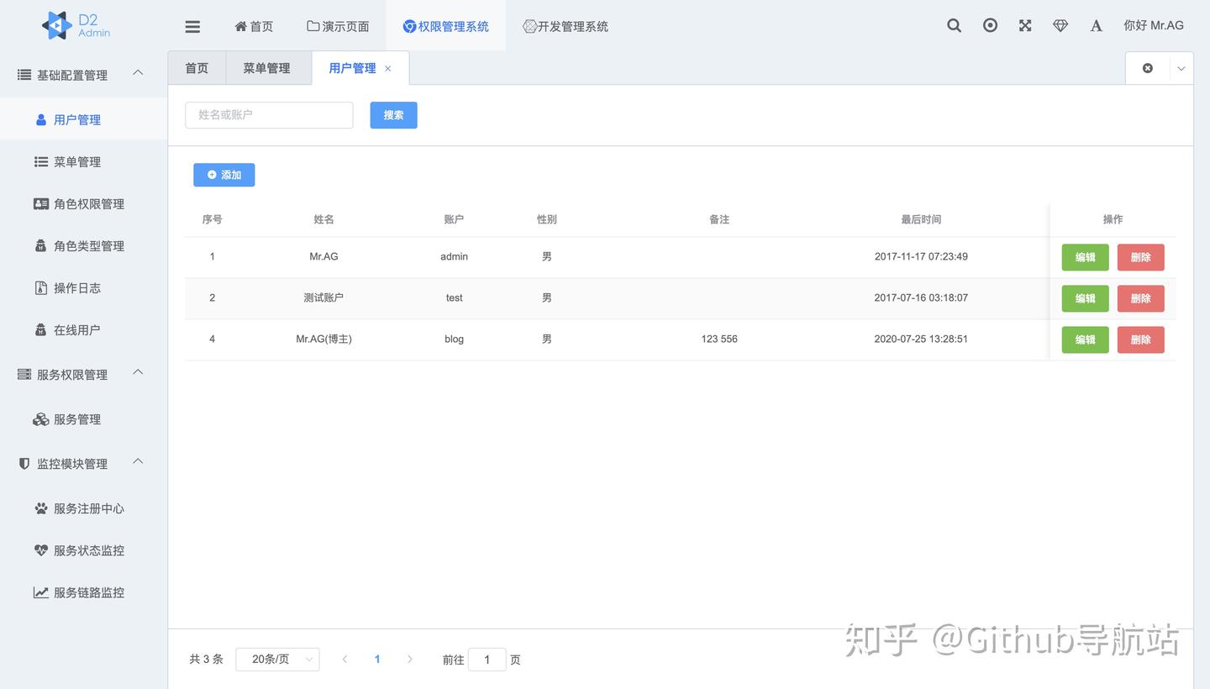Edit the test account row
This screenshot has width=1210, height=689.
coord(1085,298)
